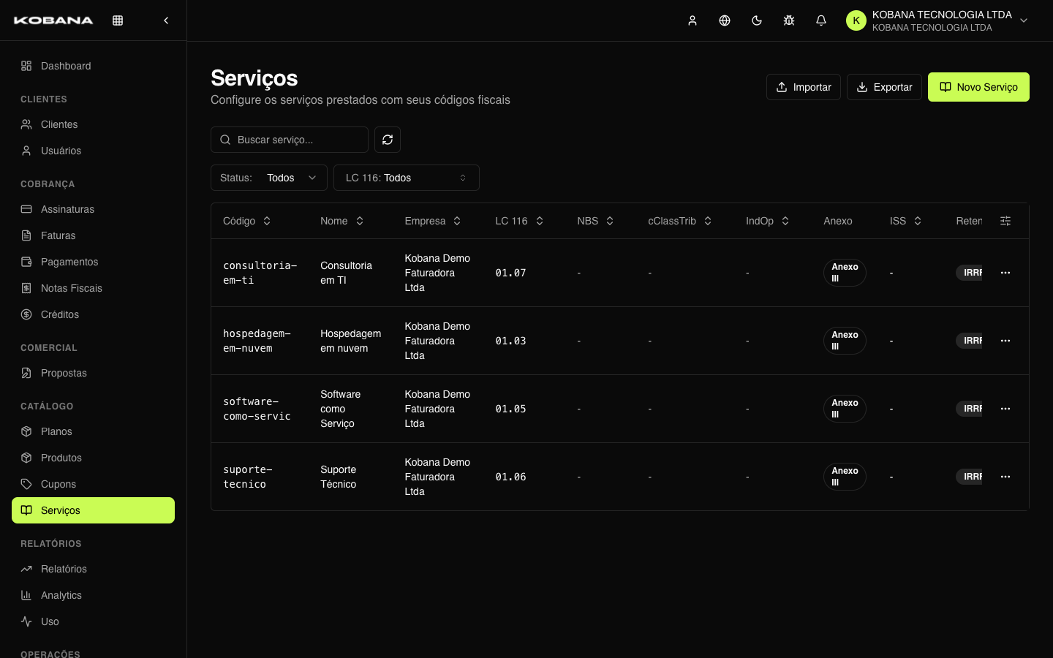Open Usuários in the sidebar

(x=93, y=151)
